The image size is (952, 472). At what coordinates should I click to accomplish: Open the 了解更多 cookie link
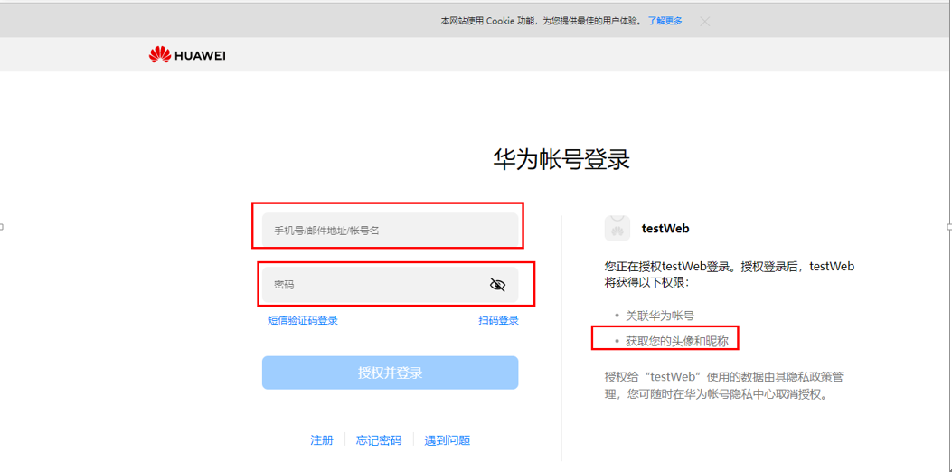pyautogui.click(x=665, y=21)
